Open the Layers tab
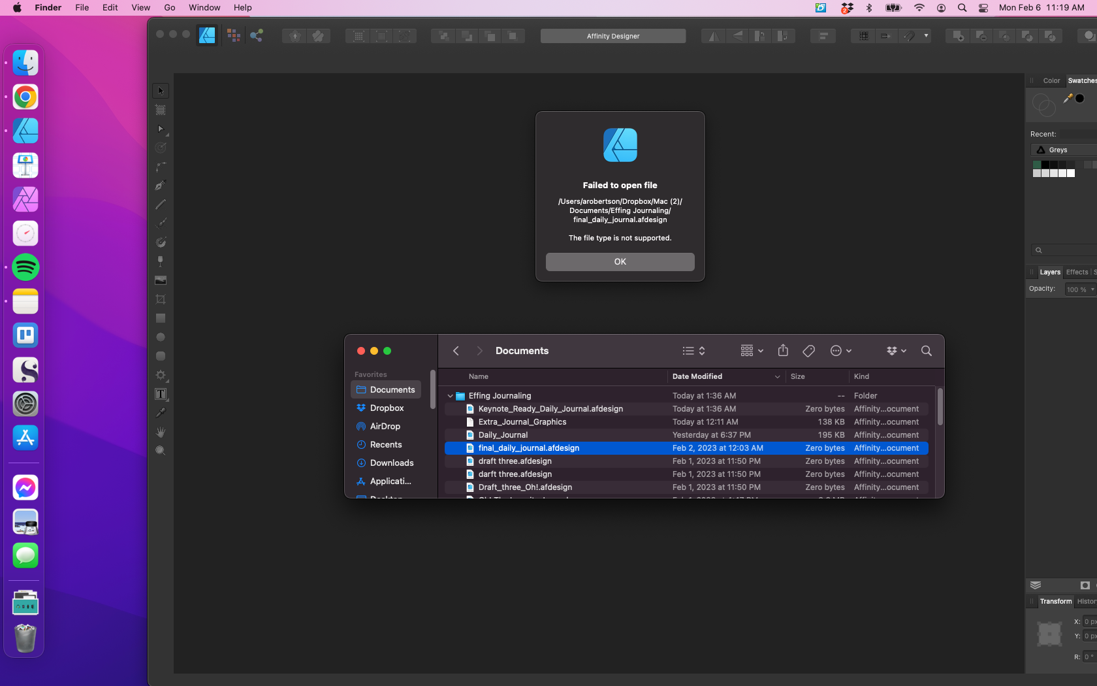Image resolution: width=1097 pixels, height=686 pixels. [x=1050, y=272]
